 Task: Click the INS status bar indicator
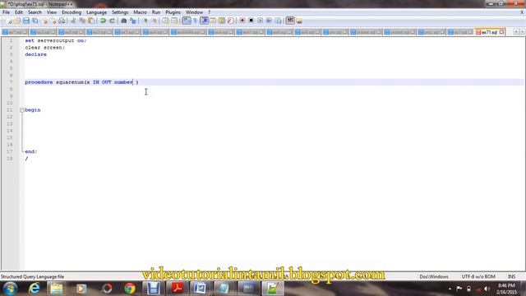(511, 277)
